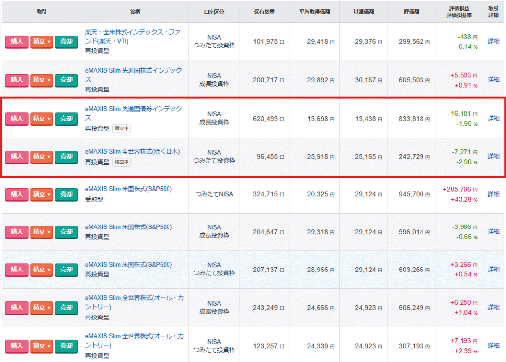
Task: Open 詳細 for 先進国債券インデックス row
Action: click(x=493, y=118)
